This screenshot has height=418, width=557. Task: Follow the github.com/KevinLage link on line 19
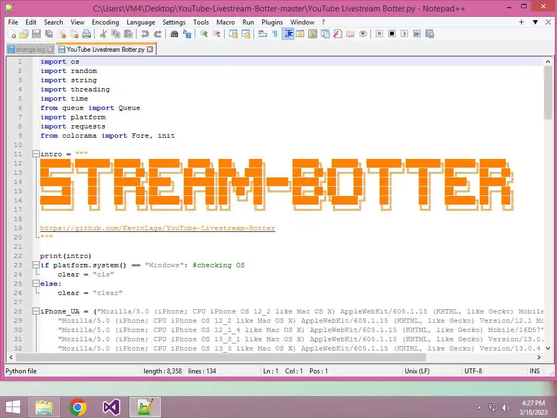click(157, 228)
